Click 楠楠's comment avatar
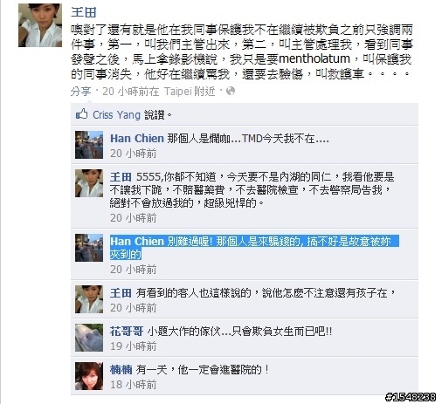Viewport: 442px width, 404px height. tap(89, 376)
